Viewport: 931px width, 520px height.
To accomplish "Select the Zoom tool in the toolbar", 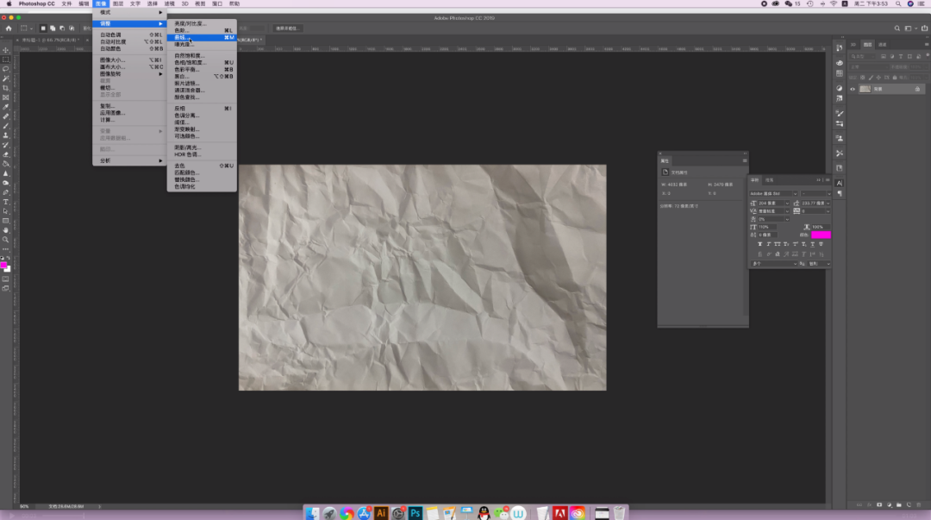I will [5, 240].
